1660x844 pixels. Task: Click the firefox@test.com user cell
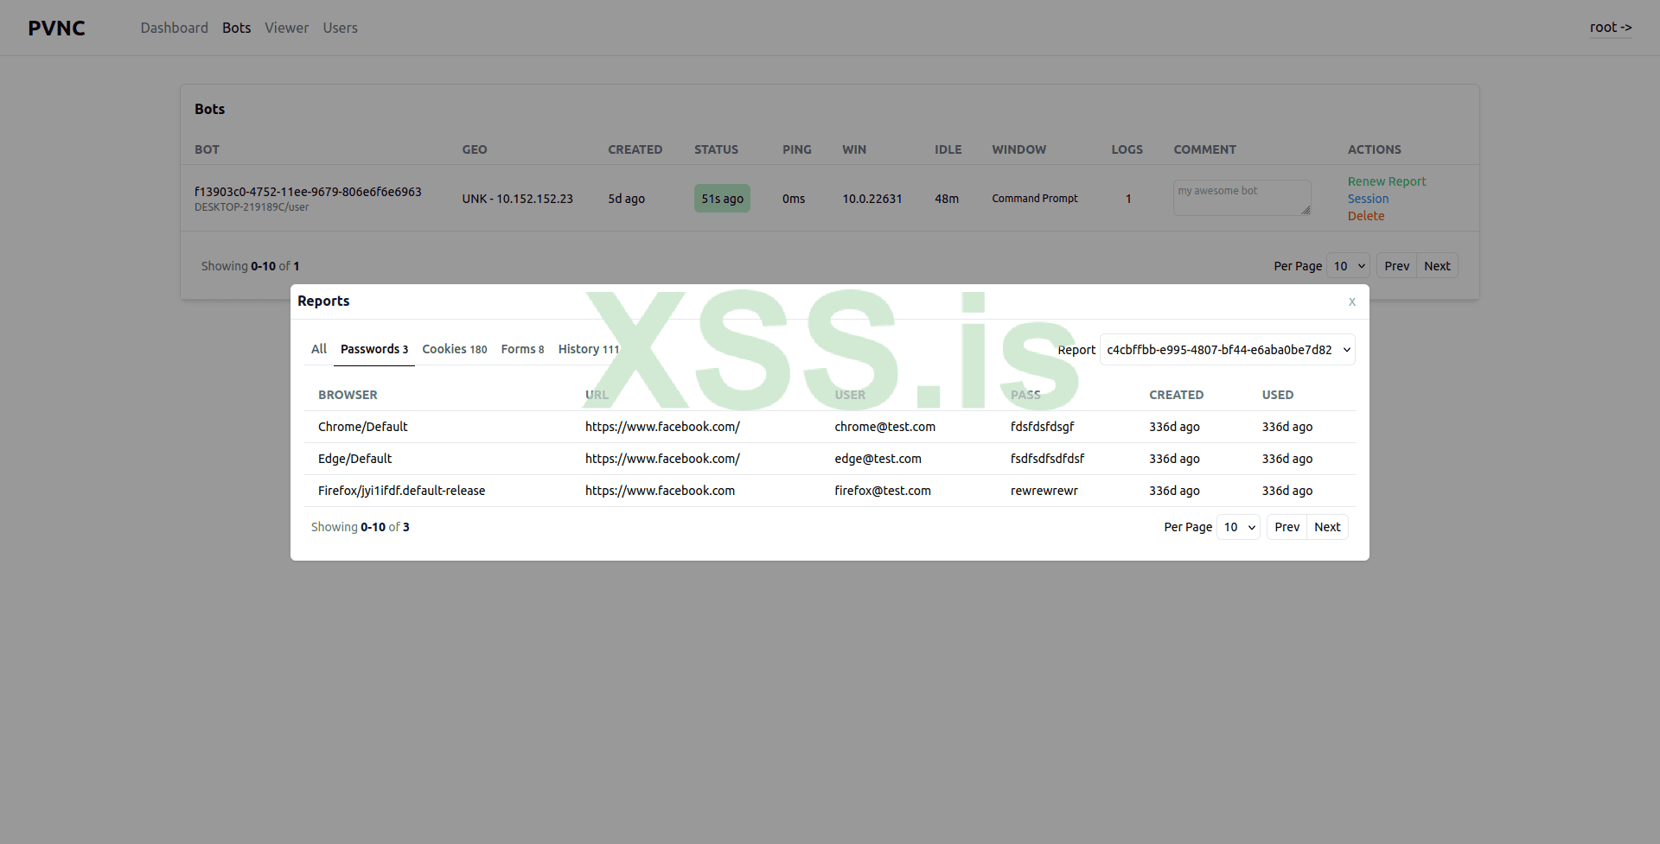tap(883, 491)
